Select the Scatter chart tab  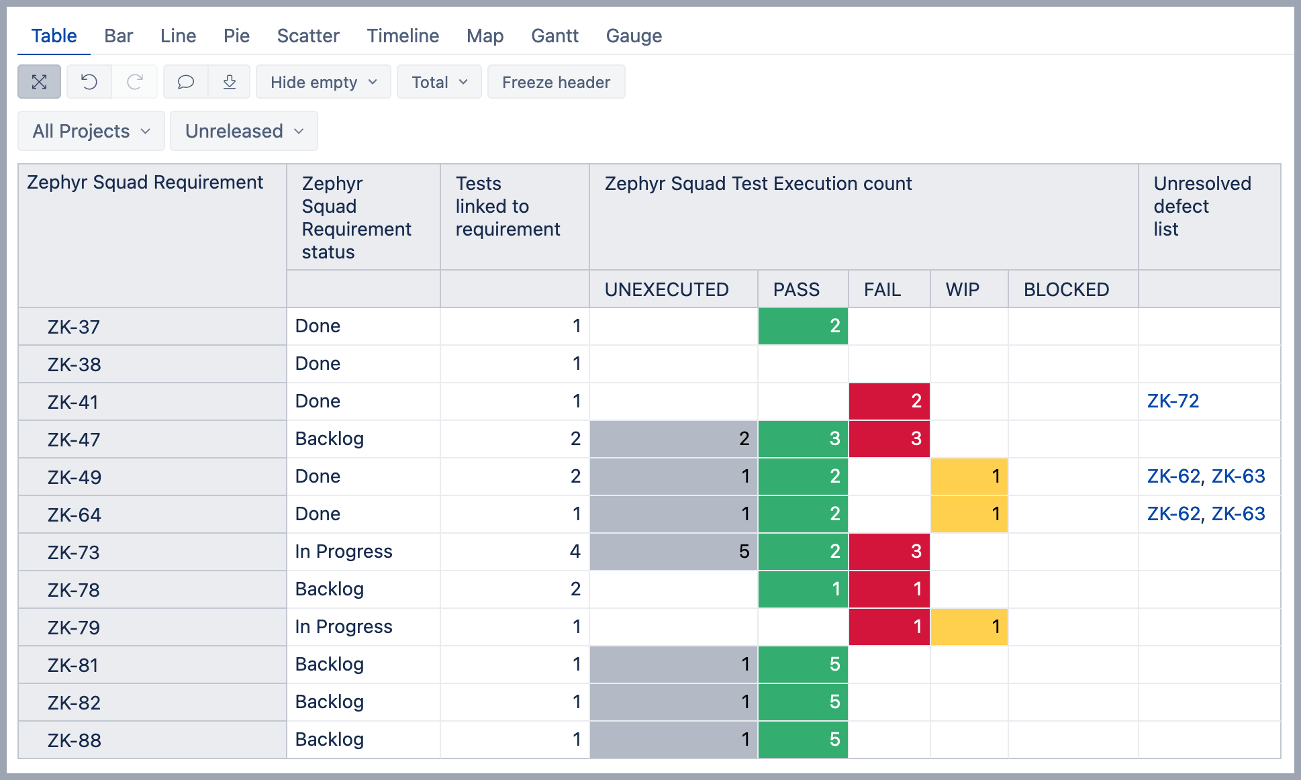click(306, 36)
